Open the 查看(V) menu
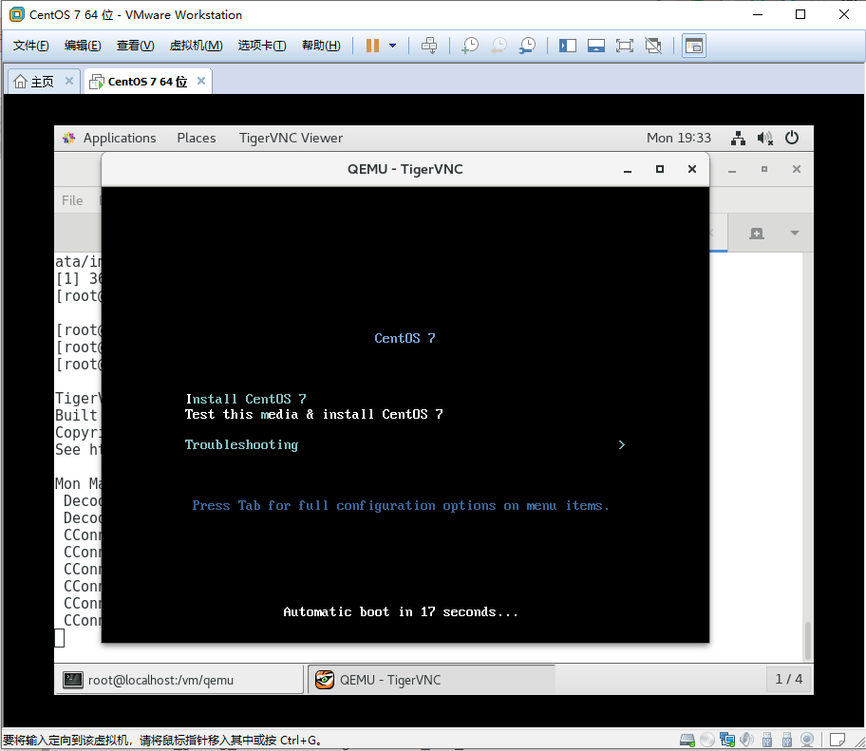The width and height of the screenshot is (866, 751). pos(135,46)
